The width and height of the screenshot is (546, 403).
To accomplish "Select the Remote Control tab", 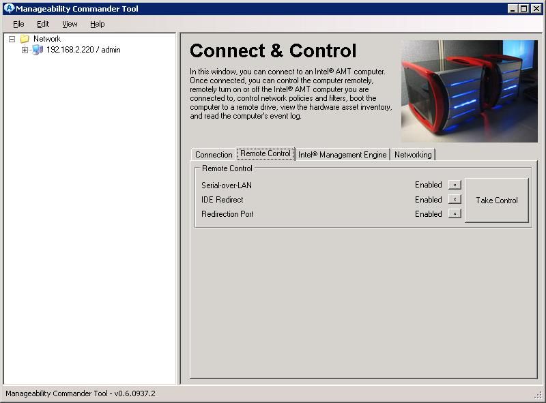I will pos(265,153).
